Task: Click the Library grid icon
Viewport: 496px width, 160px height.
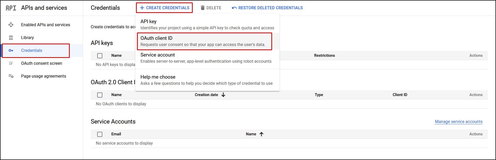Action: (x=11, y=37)
